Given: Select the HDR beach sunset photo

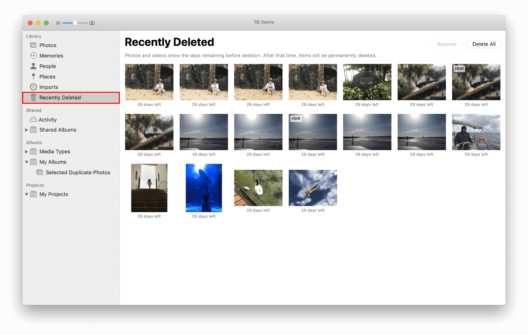Looking at the screenshot, I should (312, 132).
